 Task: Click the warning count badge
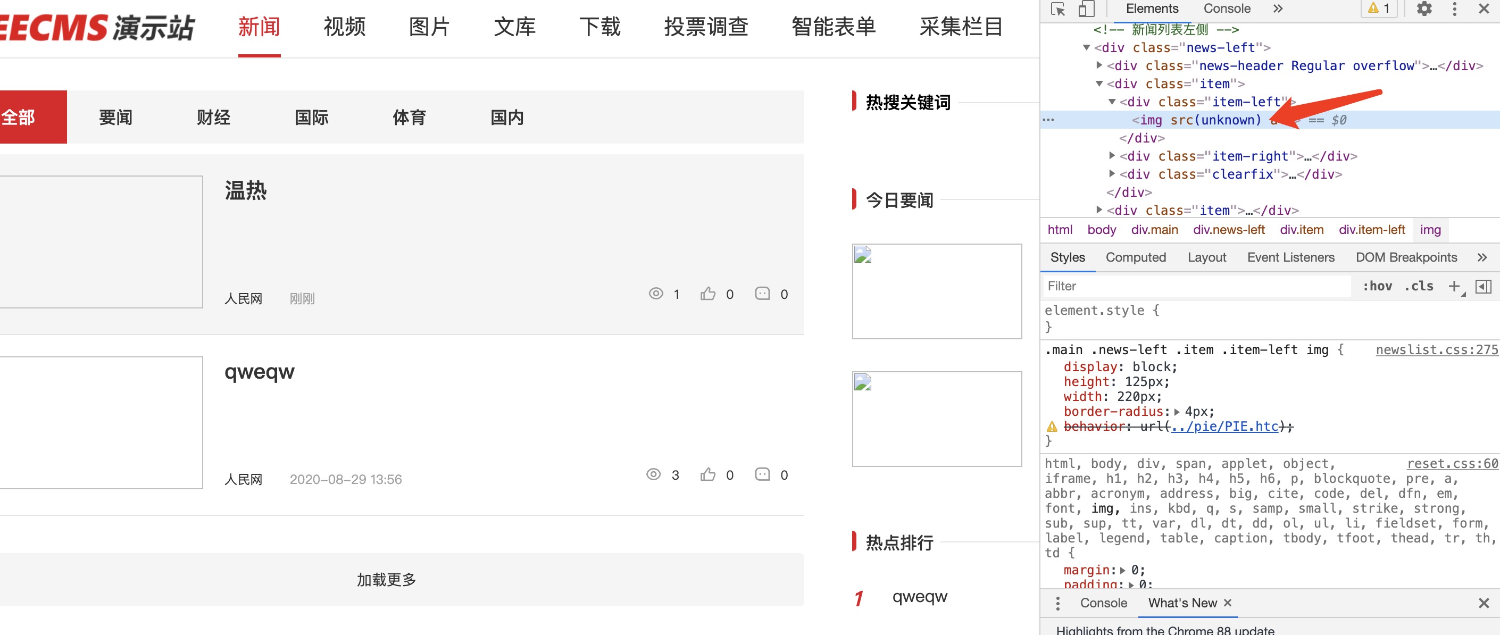click(x=1378, y=9)
